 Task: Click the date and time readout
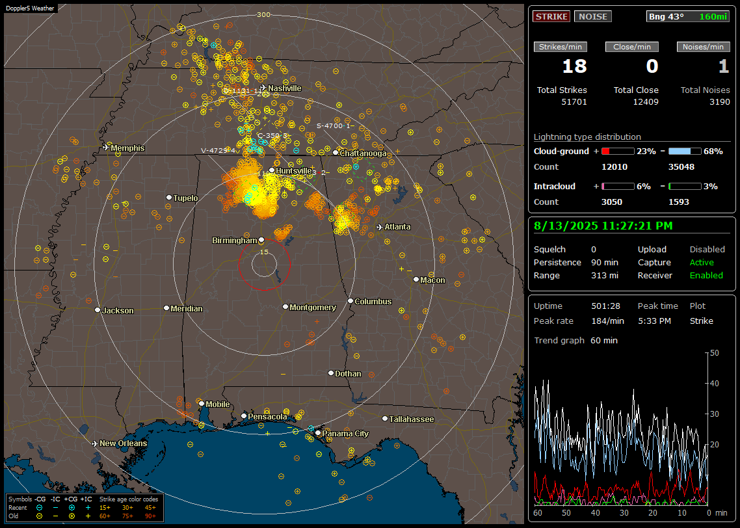pyautogui.click(x=603, y=226)
